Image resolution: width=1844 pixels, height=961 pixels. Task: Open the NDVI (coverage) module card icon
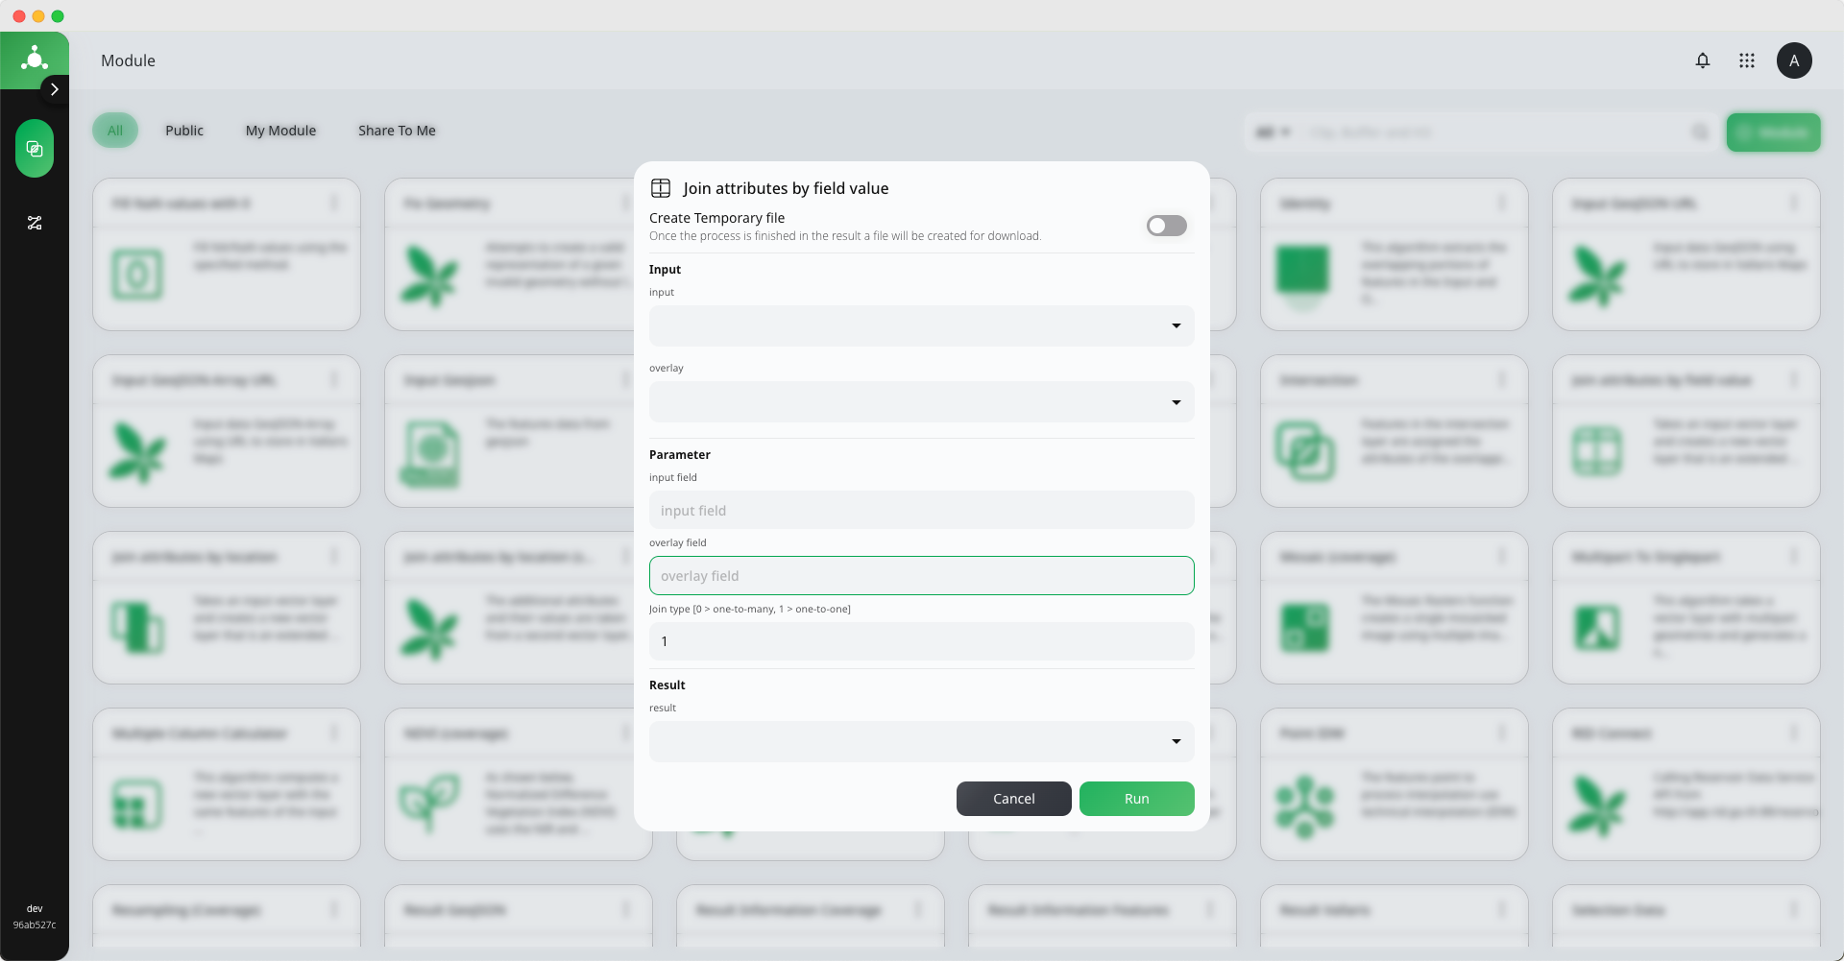pos(429,803)
